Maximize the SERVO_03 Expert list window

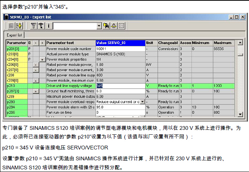[237, 17]
